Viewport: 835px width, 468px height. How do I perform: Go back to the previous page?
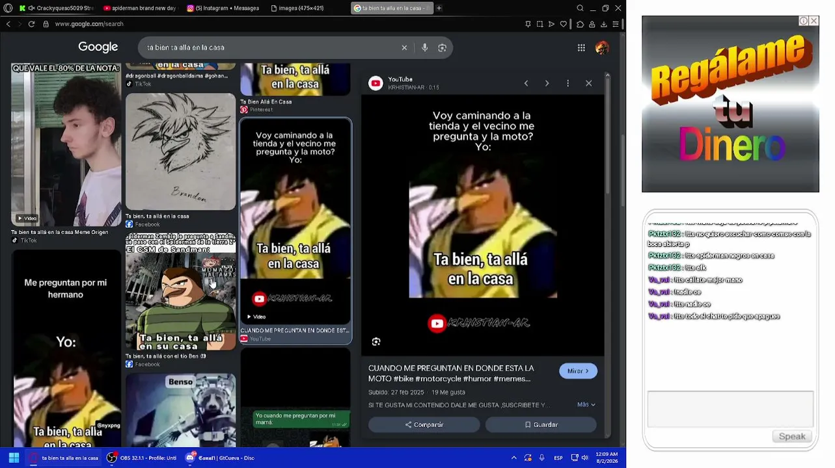click(x=8, y=24)
